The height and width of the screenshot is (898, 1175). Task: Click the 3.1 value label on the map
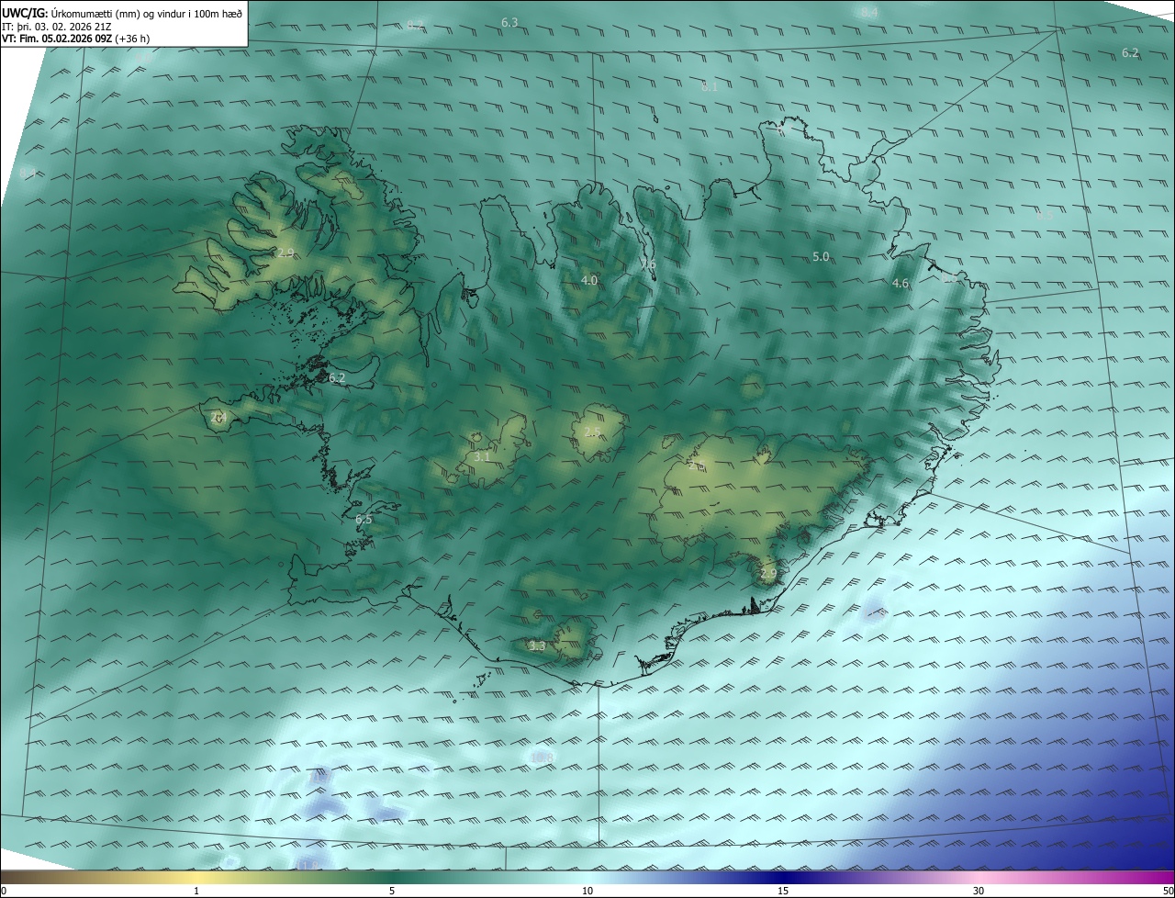click(482, 456)
